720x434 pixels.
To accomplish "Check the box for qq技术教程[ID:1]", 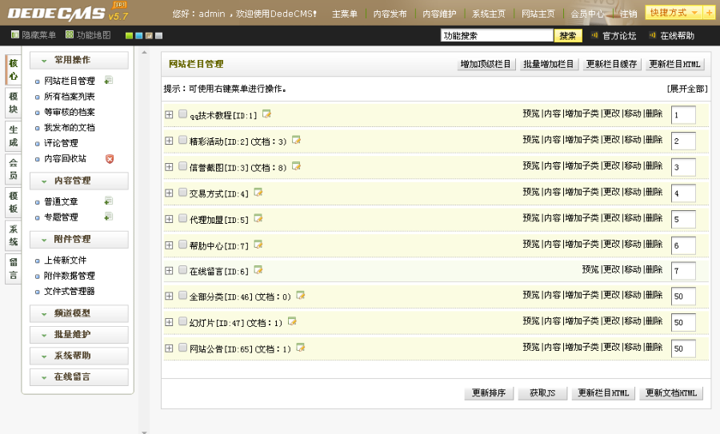I will point(182,113).
